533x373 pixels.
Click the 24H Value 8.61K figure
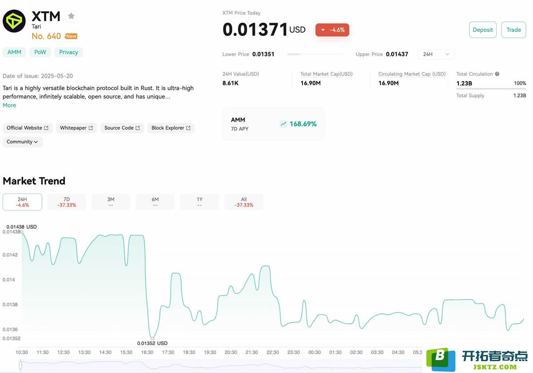[231, 83]
